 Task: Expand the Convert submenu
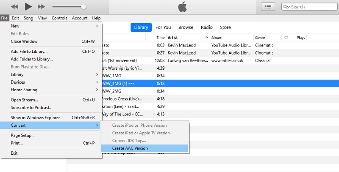(x=51, y=125)
